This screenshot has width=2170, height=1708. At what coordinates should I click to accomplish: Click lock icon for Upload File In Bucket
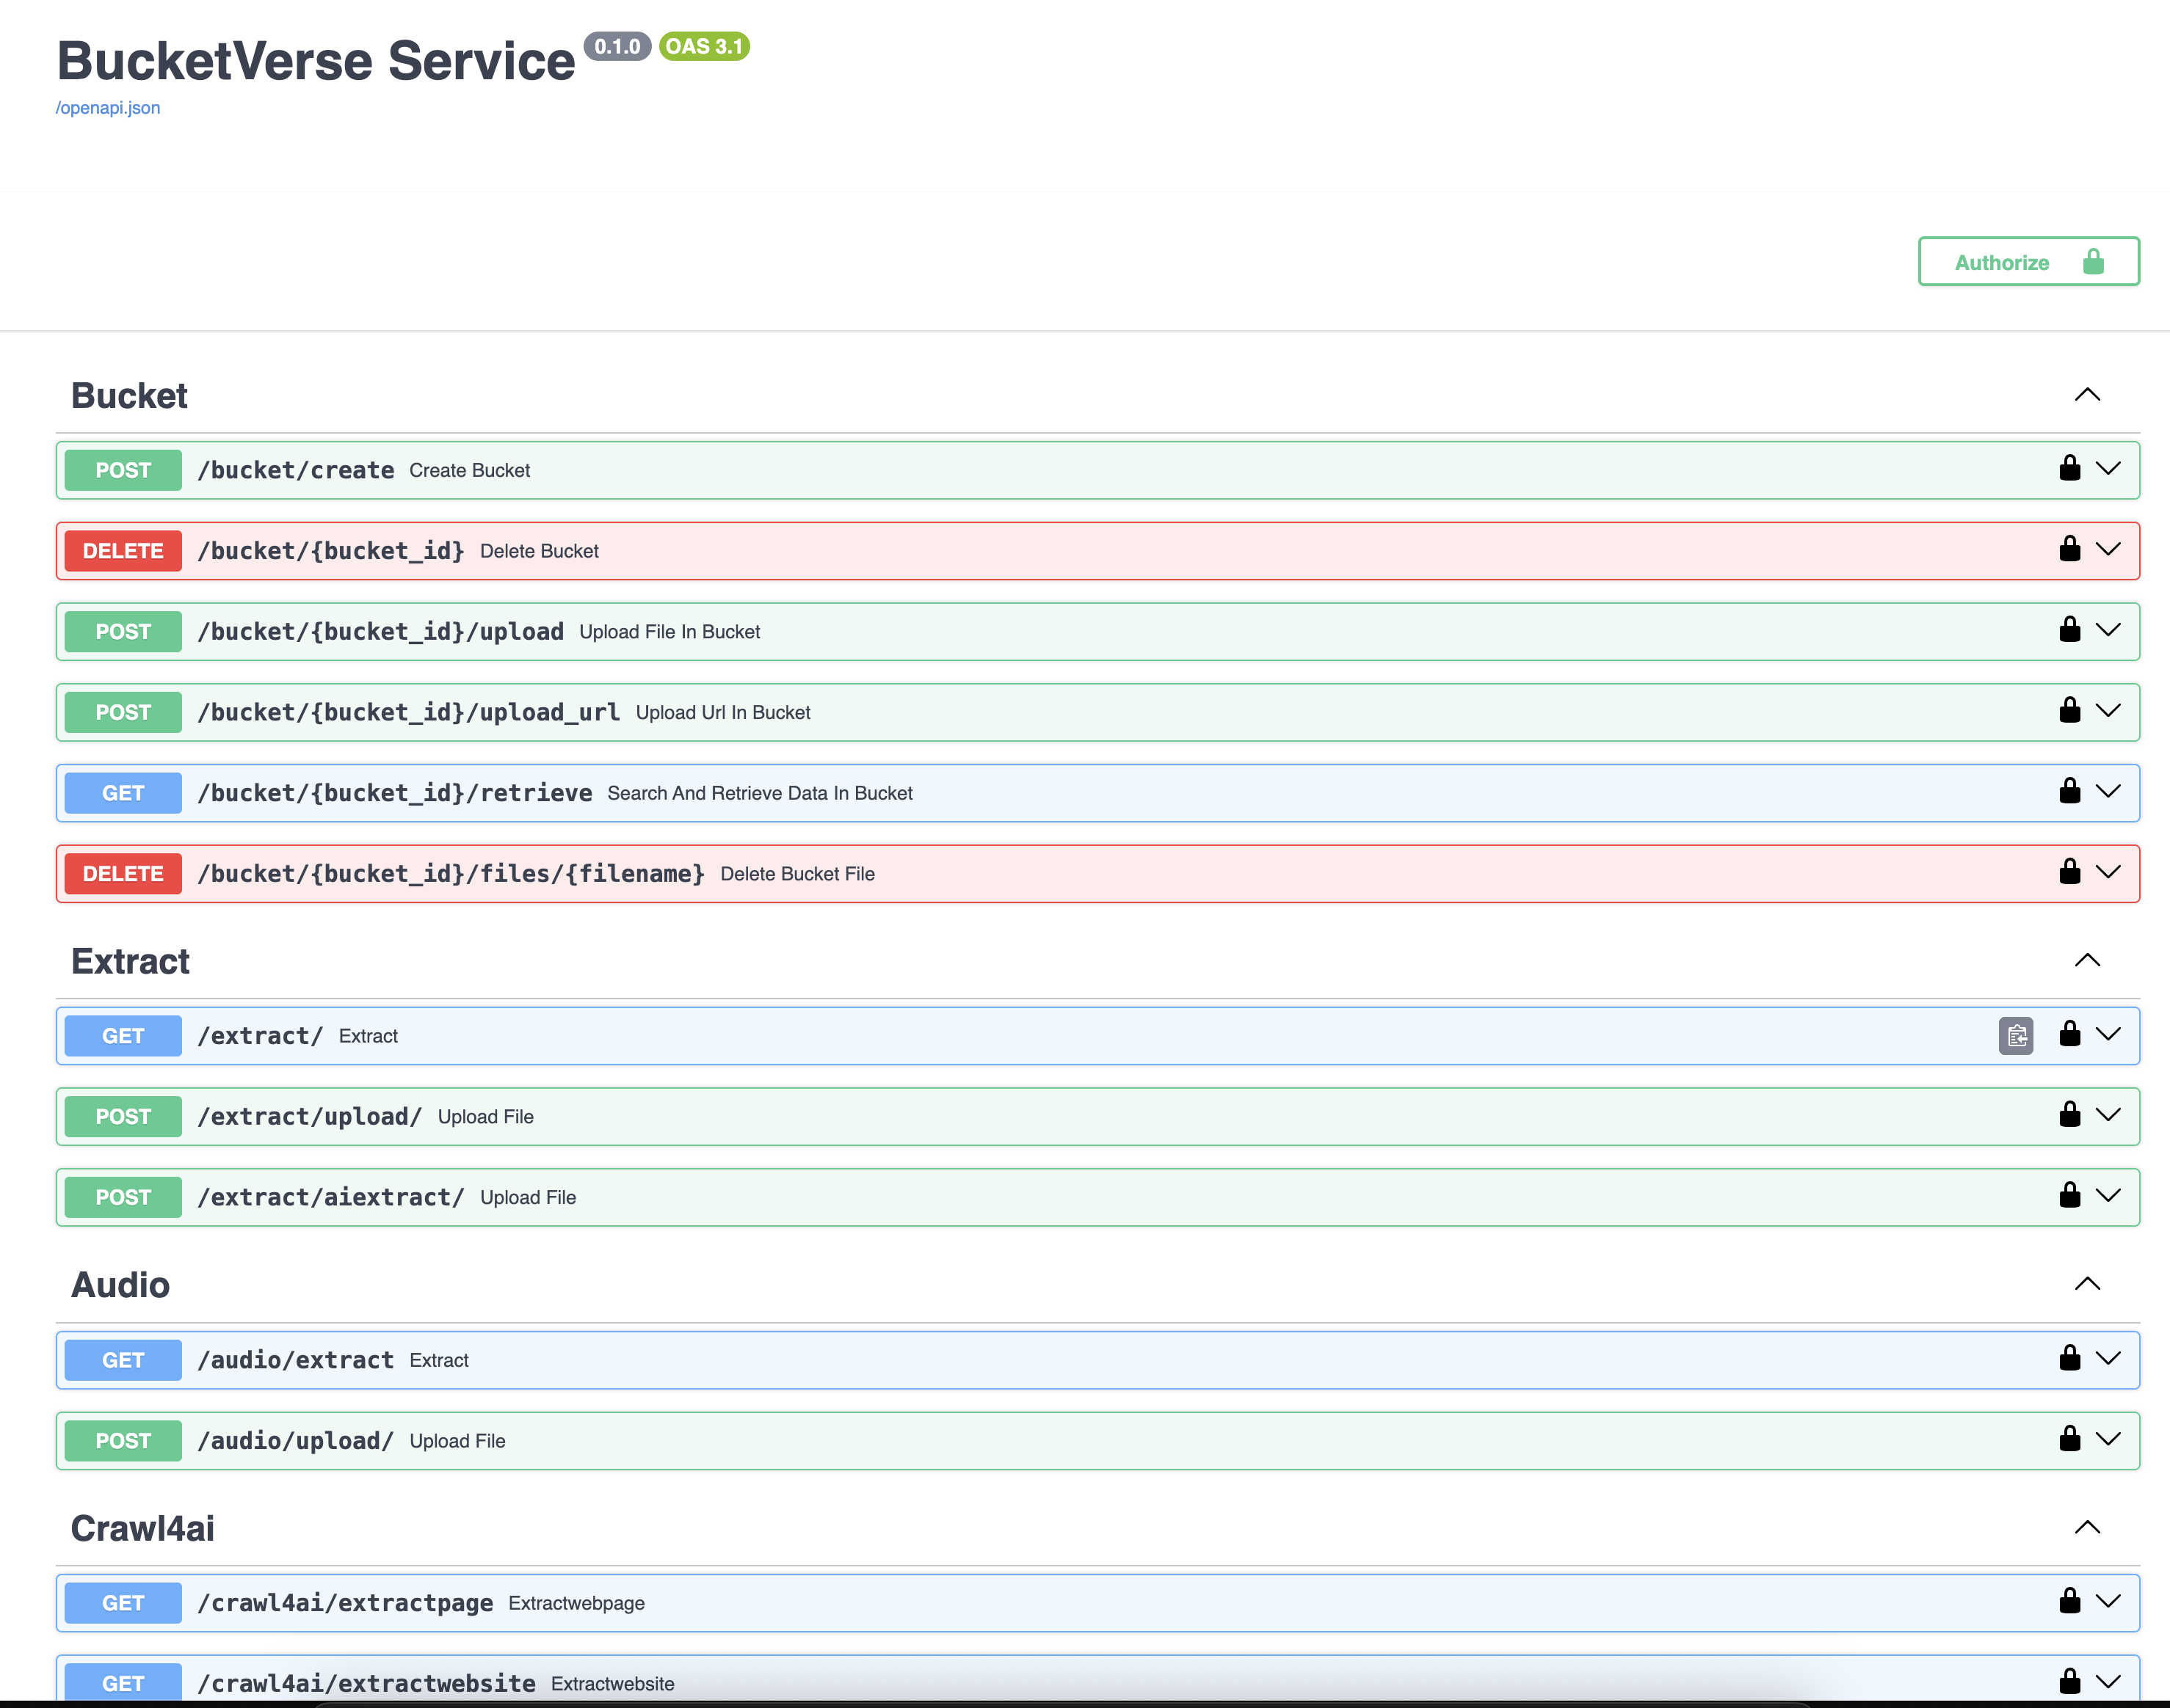[2070, 630]
